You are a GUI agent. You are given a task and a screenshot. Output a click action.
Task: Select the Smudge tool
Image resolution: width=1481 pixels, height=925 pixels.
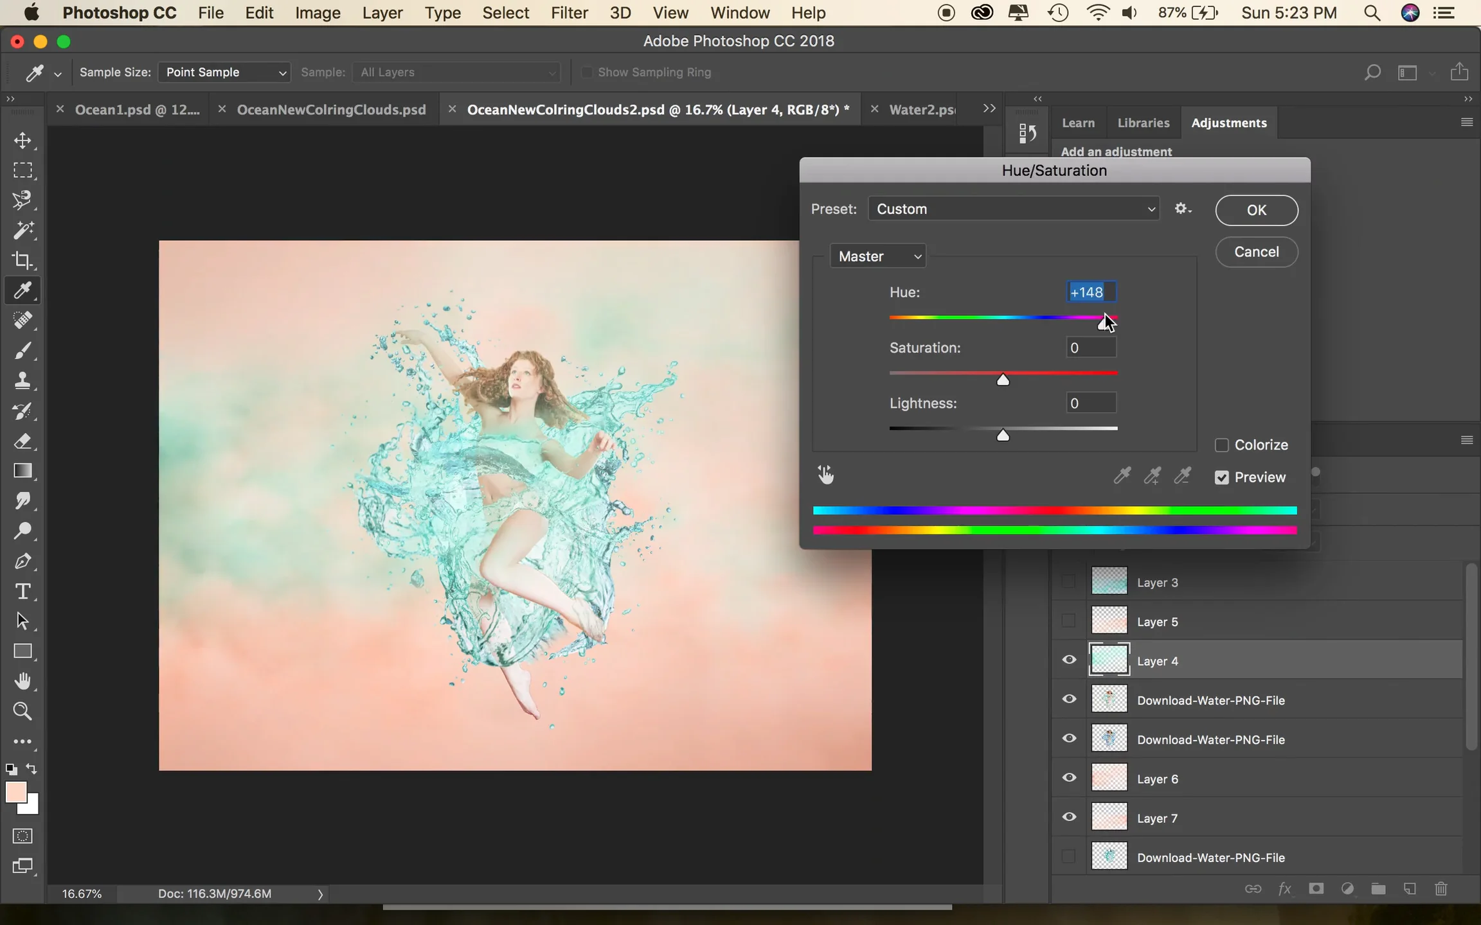pyautogui.click(x=22, y=501)
